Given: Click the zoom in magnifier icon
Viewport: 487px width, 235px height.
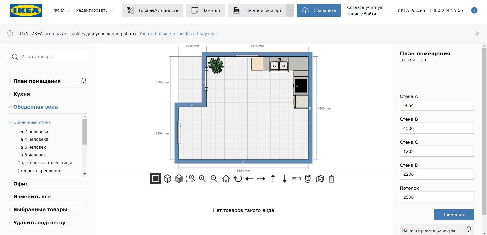Looking at the screenshot, I should 202,179.
